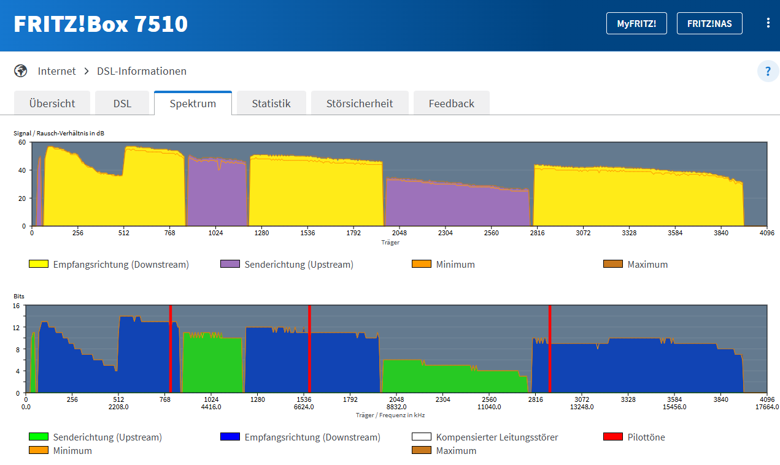Go to the Störsicherheit tab

[x=359, y=104]
